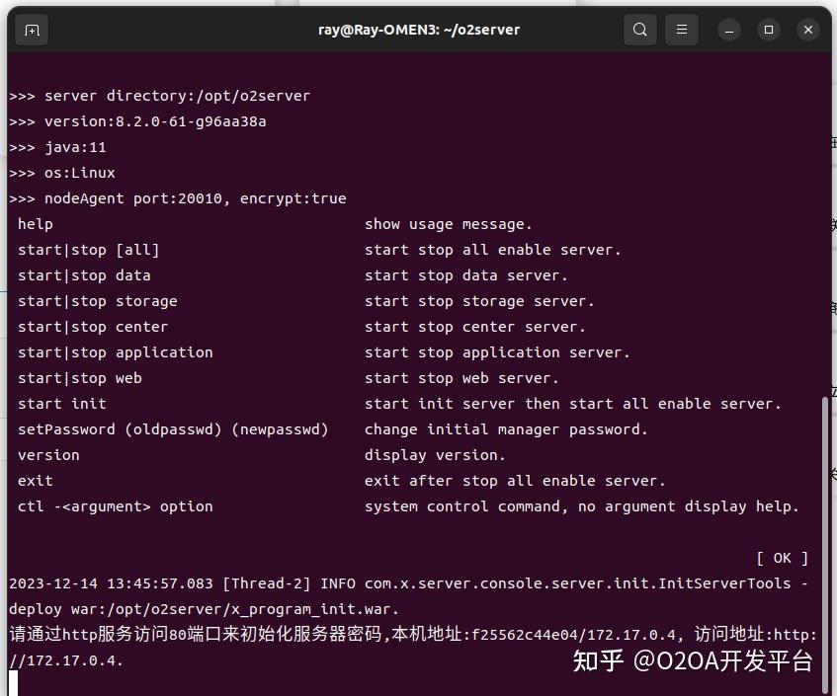Click the nodeAgent port:20010 line
The image size is (837, 696).
coord(177,197)
